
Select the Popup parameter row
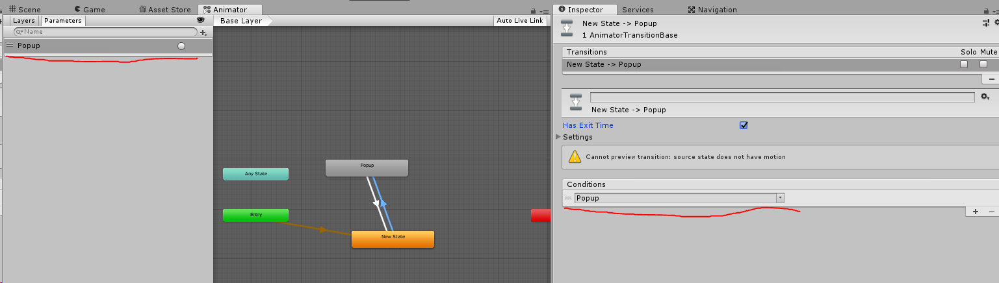(108, 46)
